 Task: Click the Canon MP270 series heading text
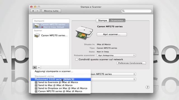pos(110,26)
